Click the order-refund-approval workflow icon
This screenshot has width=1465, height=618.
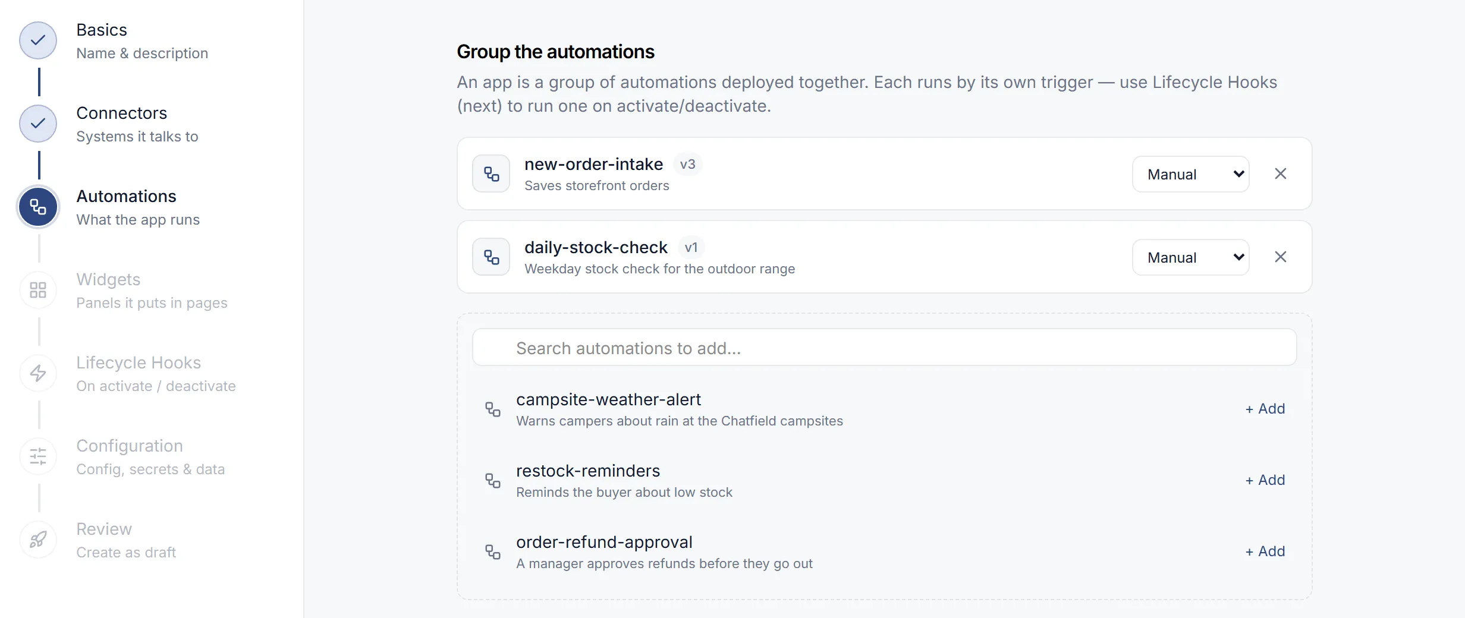coord(493,552)
